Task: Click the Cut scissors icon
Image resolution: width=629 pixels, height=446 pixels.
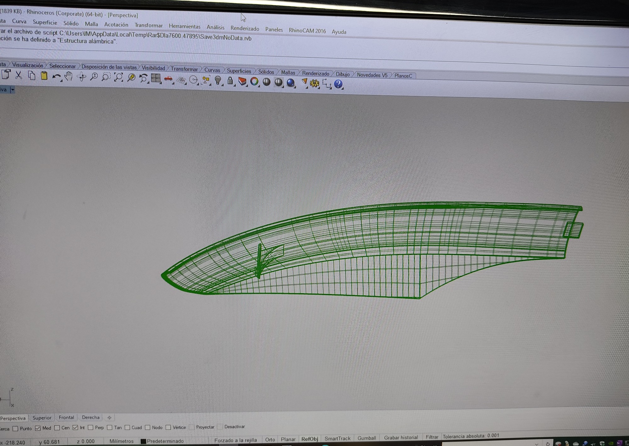Action: coord(19,75)
